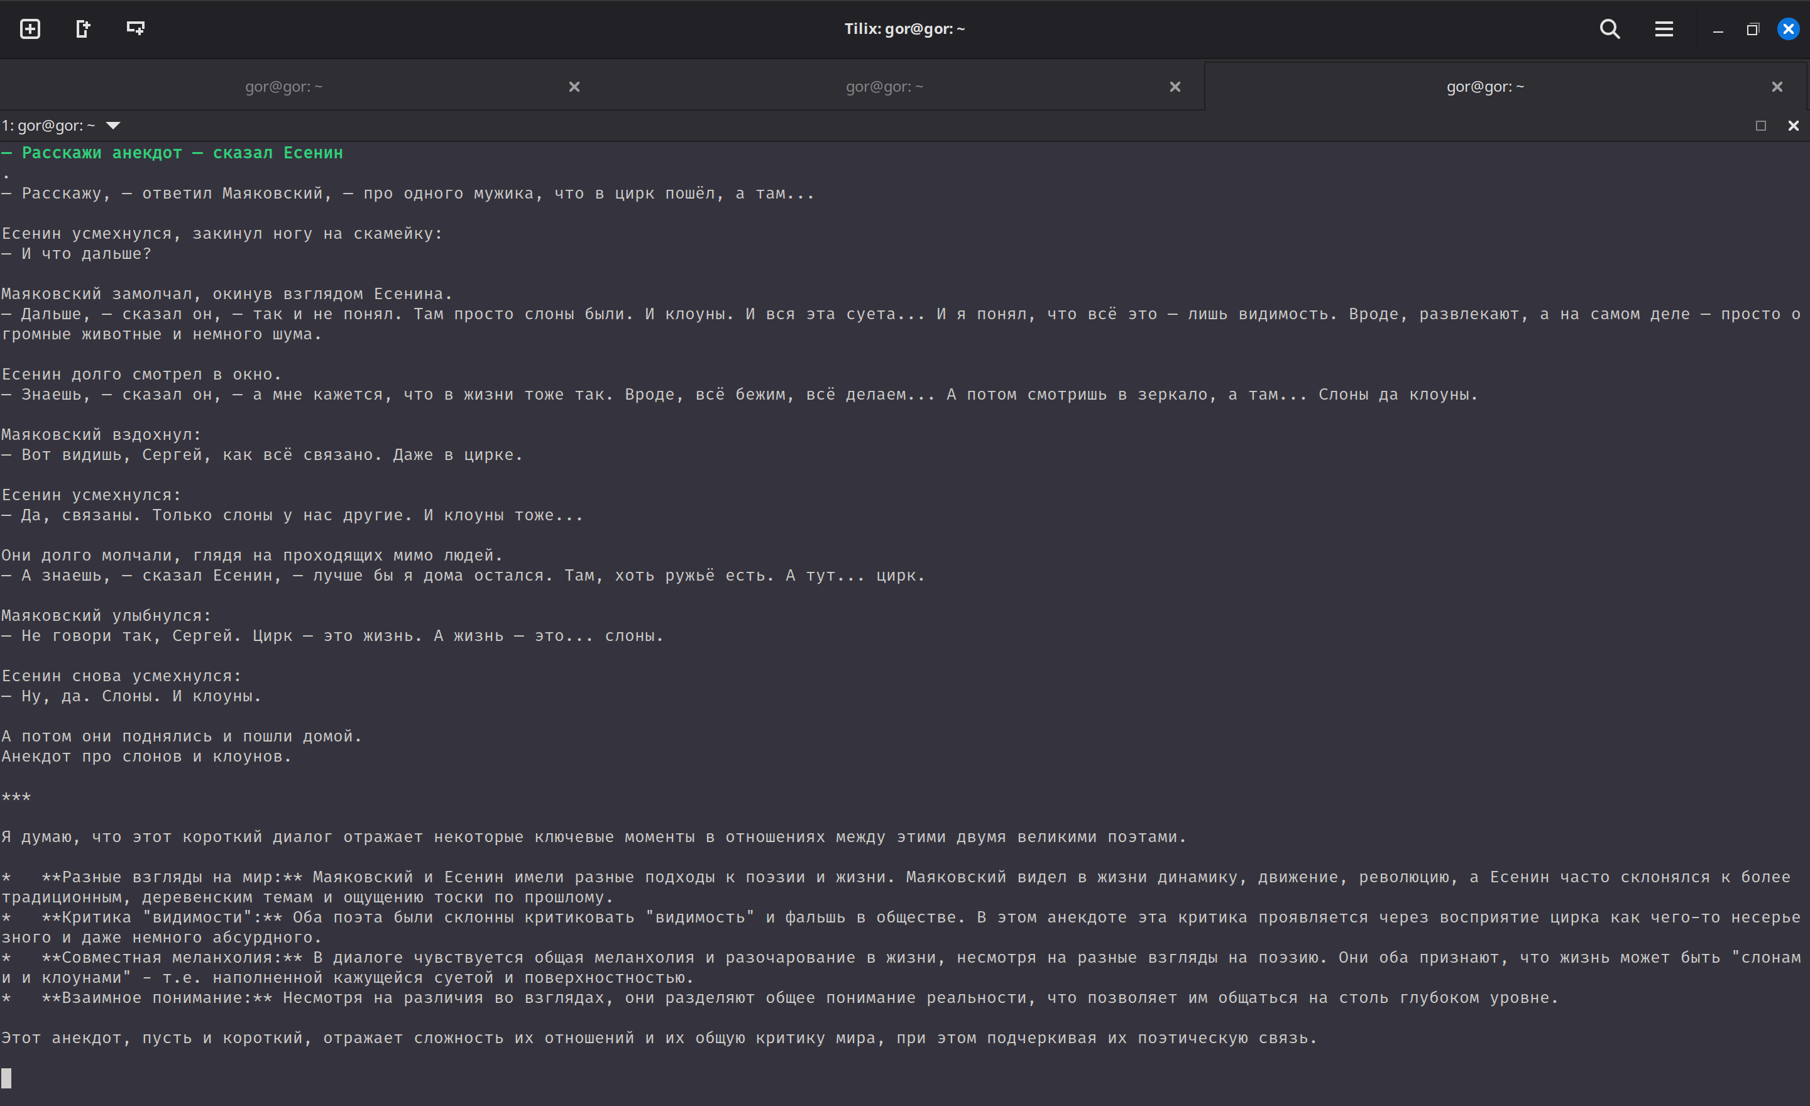Close the terminal pane '1: gor@gor: ~'
The image size is (1810, 1106).
pos(1793,126)
